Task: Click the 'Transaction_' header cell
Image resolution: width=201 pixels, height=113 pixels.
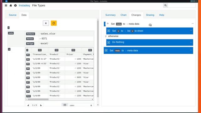Action: (40, 54)
